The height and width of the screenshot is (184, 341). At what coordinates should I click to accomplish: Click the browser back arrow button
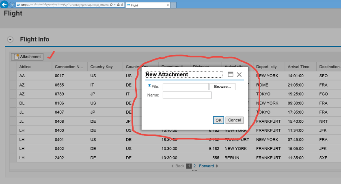tap(4, 5)
